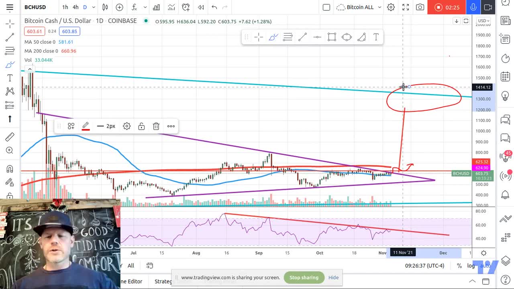
Task: Select the text tool in left sidebar
Action: (10, 78)
